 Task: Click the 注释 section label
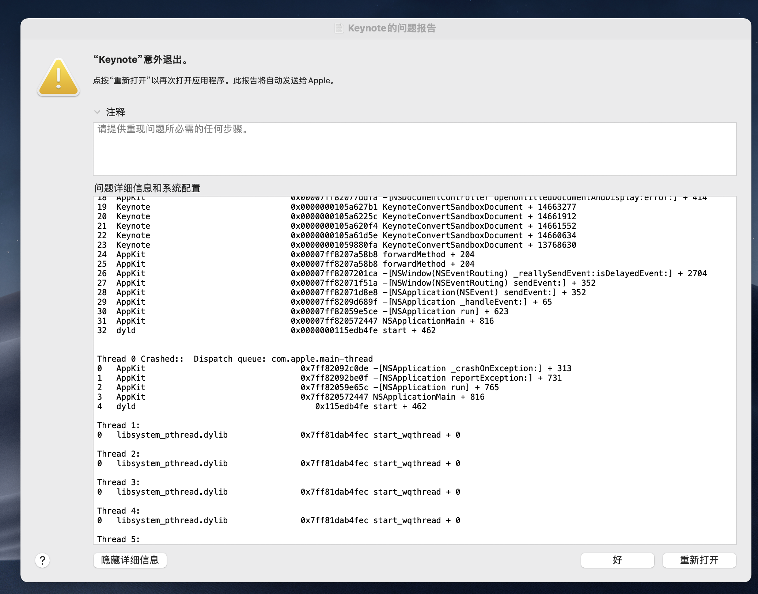tap(115, 112)
